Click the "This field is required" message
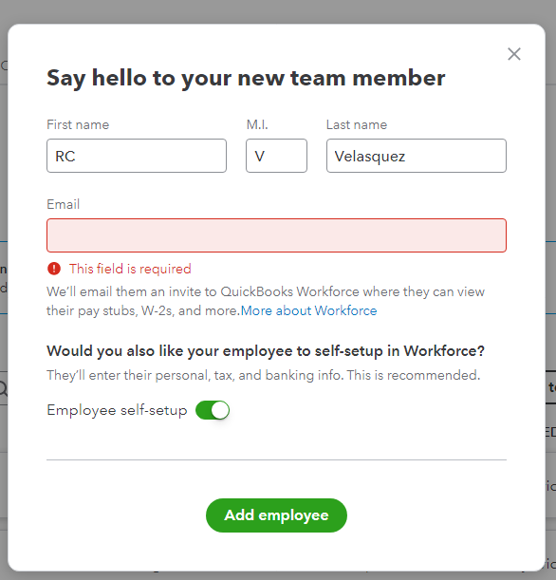Viewport: 556px width, 580px height. click(x=130, y=269)
